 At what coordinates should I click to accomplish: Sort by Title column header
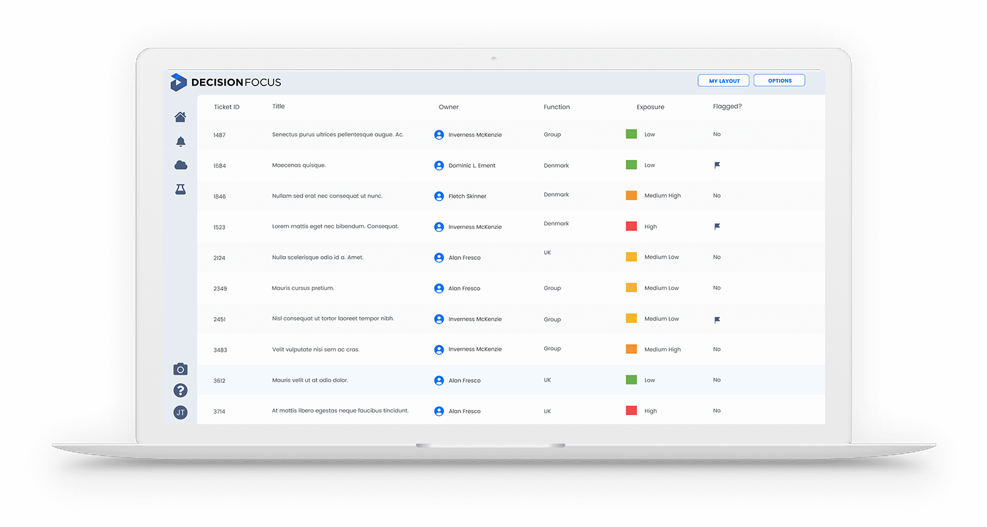click(278, 106)
